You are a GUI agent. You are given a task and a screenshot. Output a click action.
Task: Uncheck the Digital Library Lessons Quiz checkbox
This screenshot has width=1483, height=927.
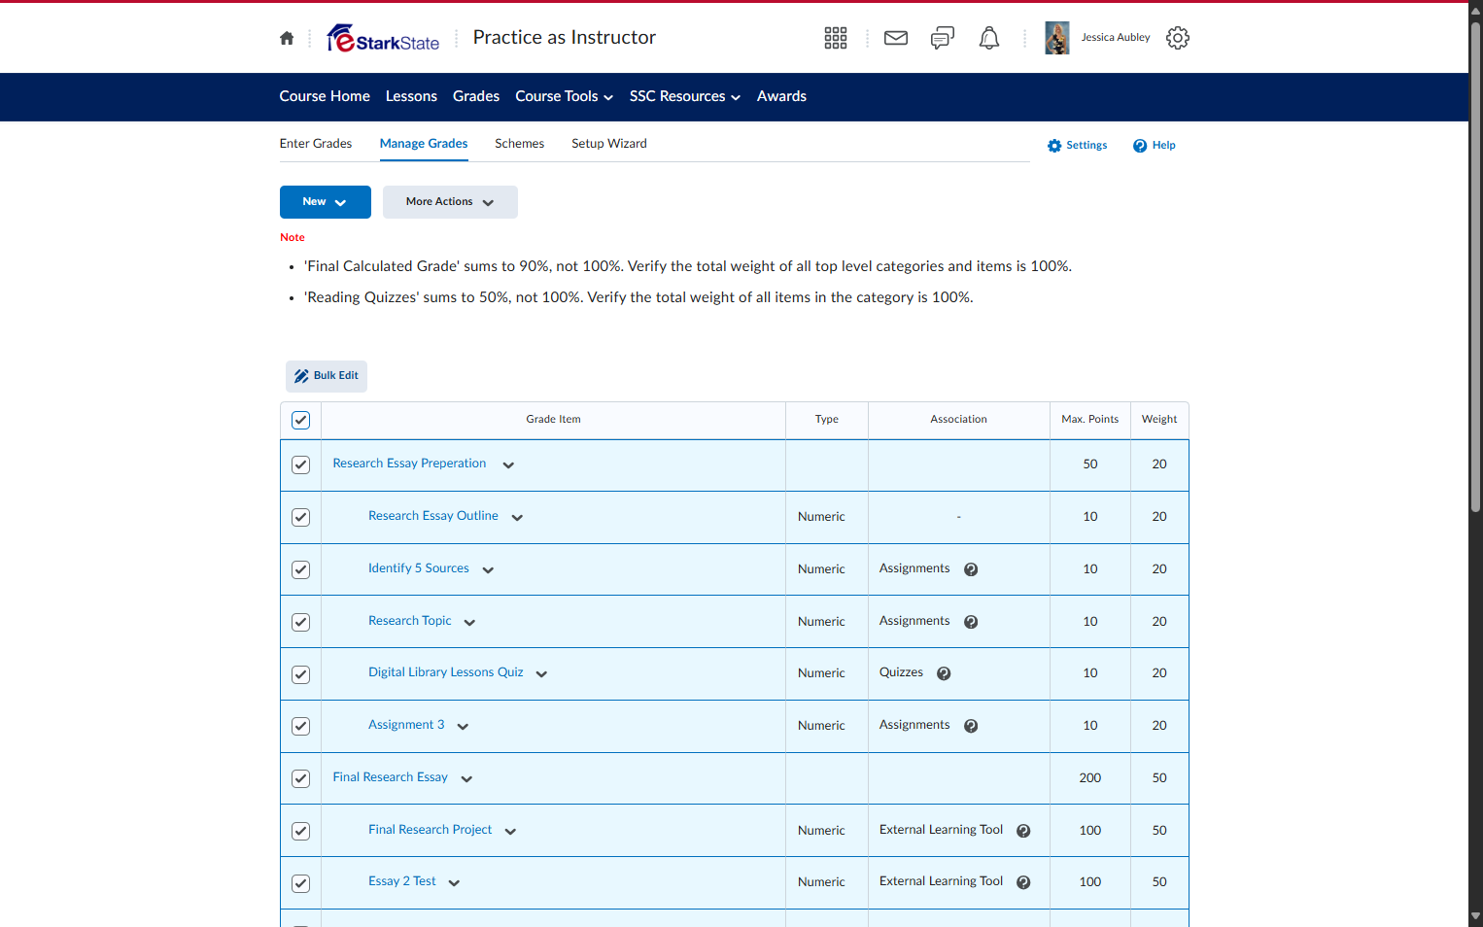pos(301,674)
